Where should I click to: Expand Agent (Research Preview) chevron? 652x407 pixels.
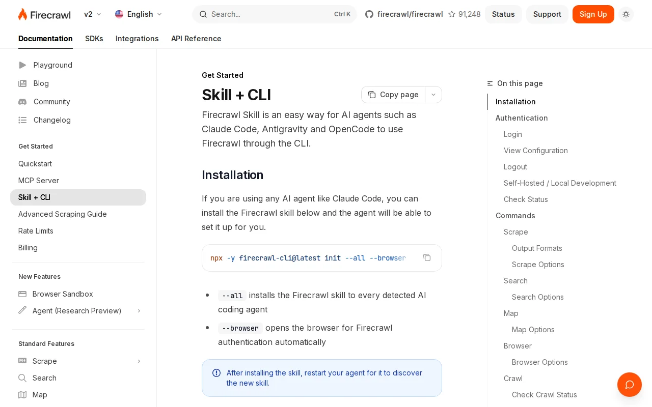pyautogui.click(x=139, y=311)
